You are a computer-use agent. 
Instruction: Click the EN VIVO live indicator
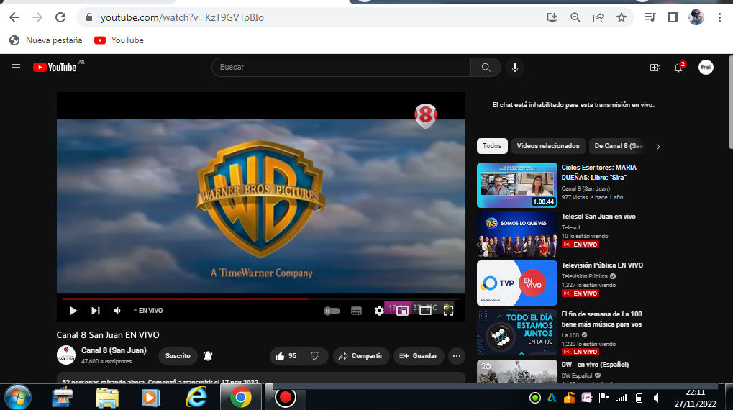point(148,311)
